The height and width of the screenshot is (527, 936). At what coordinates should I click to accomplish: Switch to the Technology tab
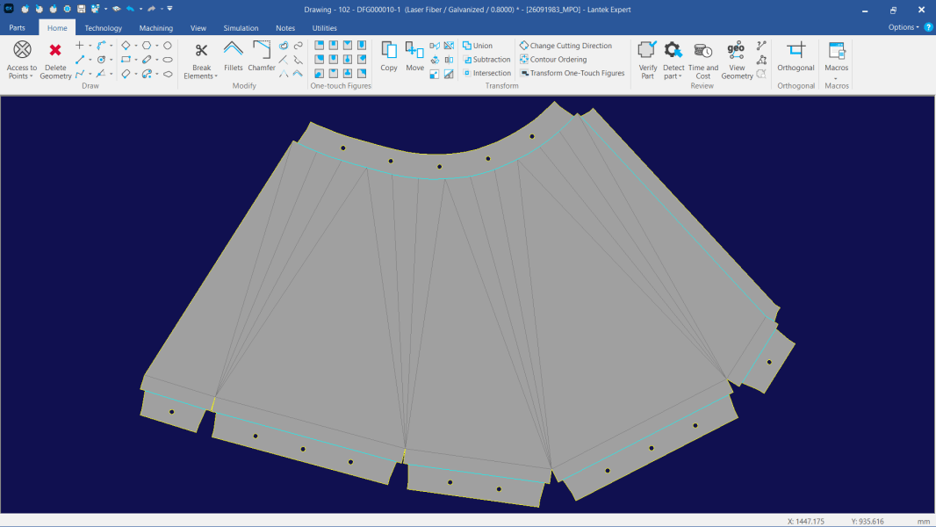103,28
